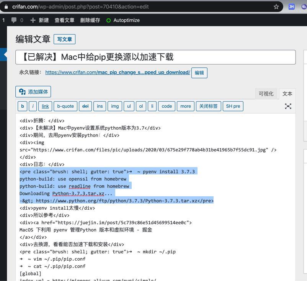
Task: Click the more quicktag button
Action: click(185, 106)
